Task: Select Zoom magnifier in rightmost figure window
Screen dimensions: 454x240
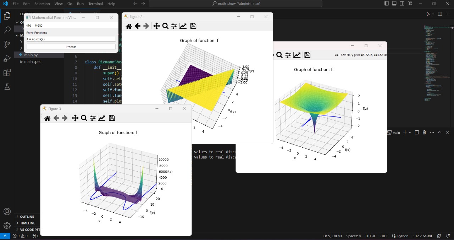Action: click(279, 55)
